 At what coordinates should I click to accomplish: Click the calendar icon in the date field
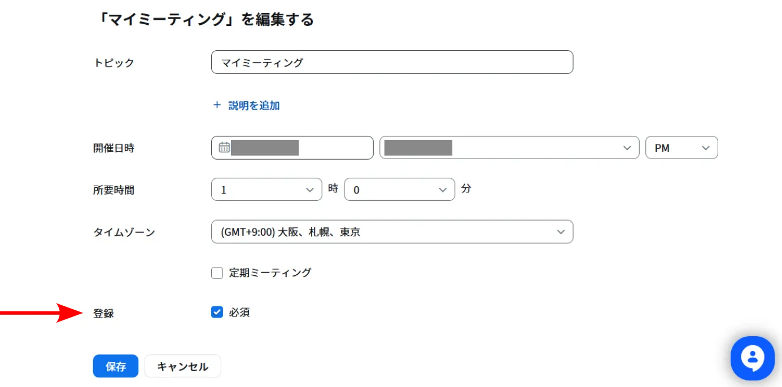click(x=224, y=148)
